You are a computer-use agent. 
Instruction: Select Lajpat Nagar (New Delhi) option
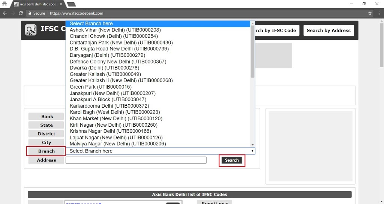[158, 137]
